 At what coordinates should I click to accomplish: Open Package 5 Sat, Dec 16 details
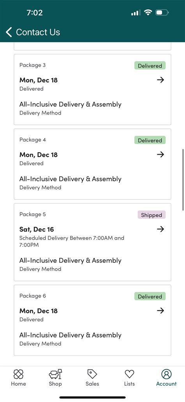click(x=37, y=229)
